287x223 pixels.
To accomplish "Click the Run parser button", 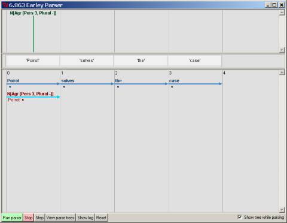I will click(12, 218).
